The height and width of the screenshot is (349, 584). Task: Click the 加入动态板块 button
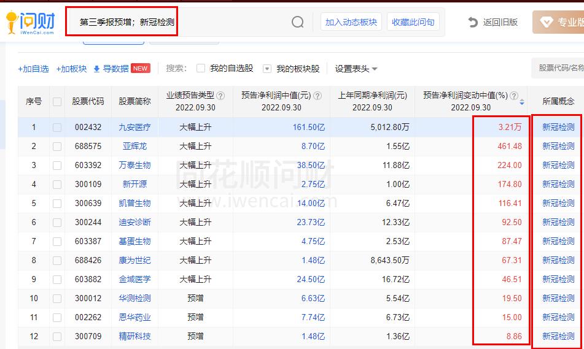pyautogui.click(x=351, y=22)
